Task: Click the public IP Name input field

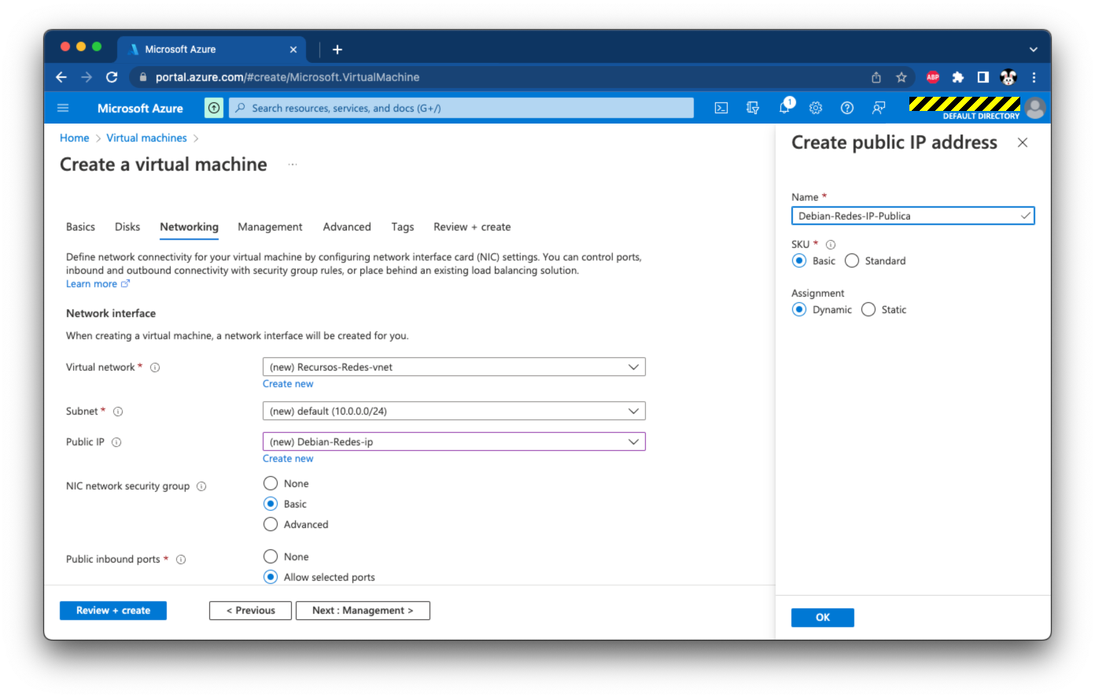Action: click(x=905, y=216)
